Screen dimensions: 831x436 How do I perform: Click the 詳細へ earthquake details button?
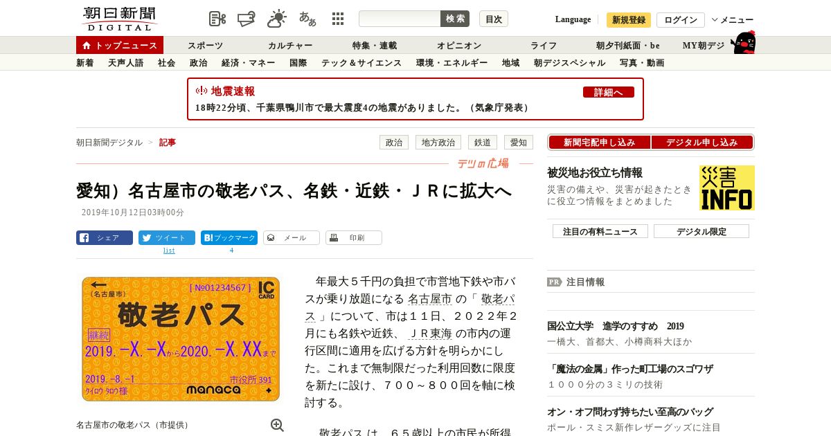[609, 92]
